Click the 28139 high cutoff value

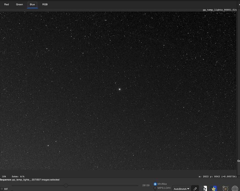click(146, 185)
